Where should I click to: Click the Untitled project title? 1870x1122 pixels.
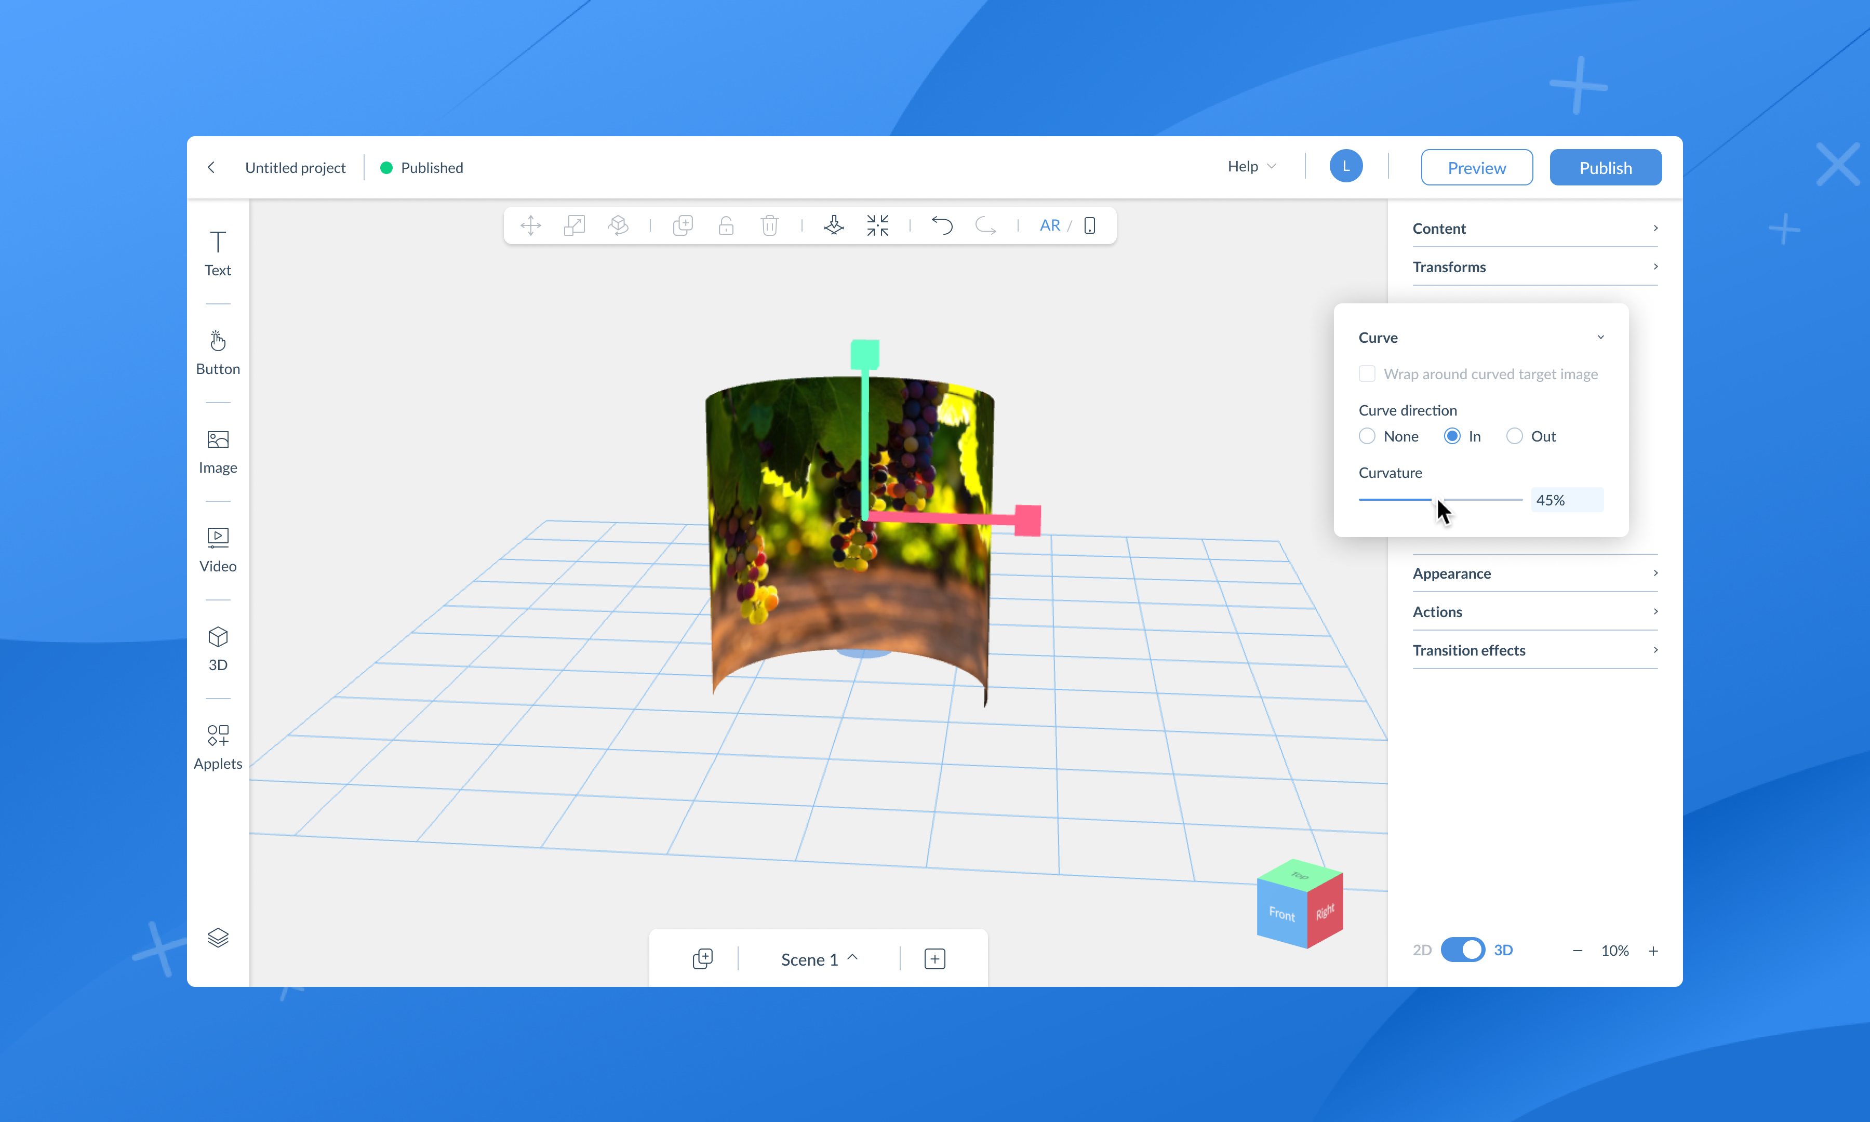tap(296, 167)
